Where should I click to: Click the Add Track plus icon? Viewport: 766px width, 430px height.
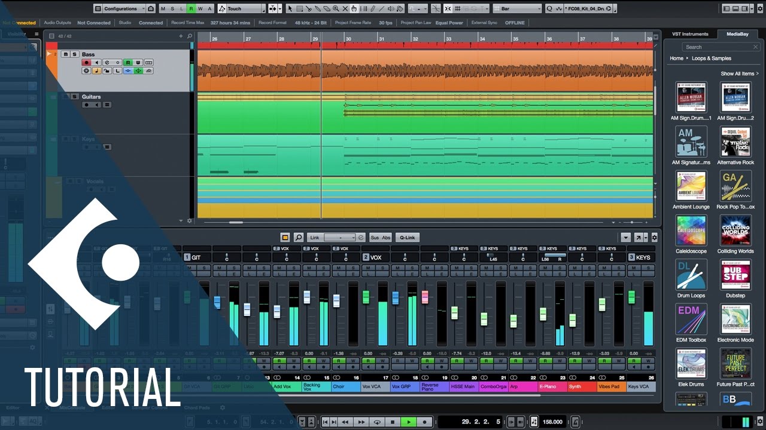pyautogui.click(x=181, y=36)
